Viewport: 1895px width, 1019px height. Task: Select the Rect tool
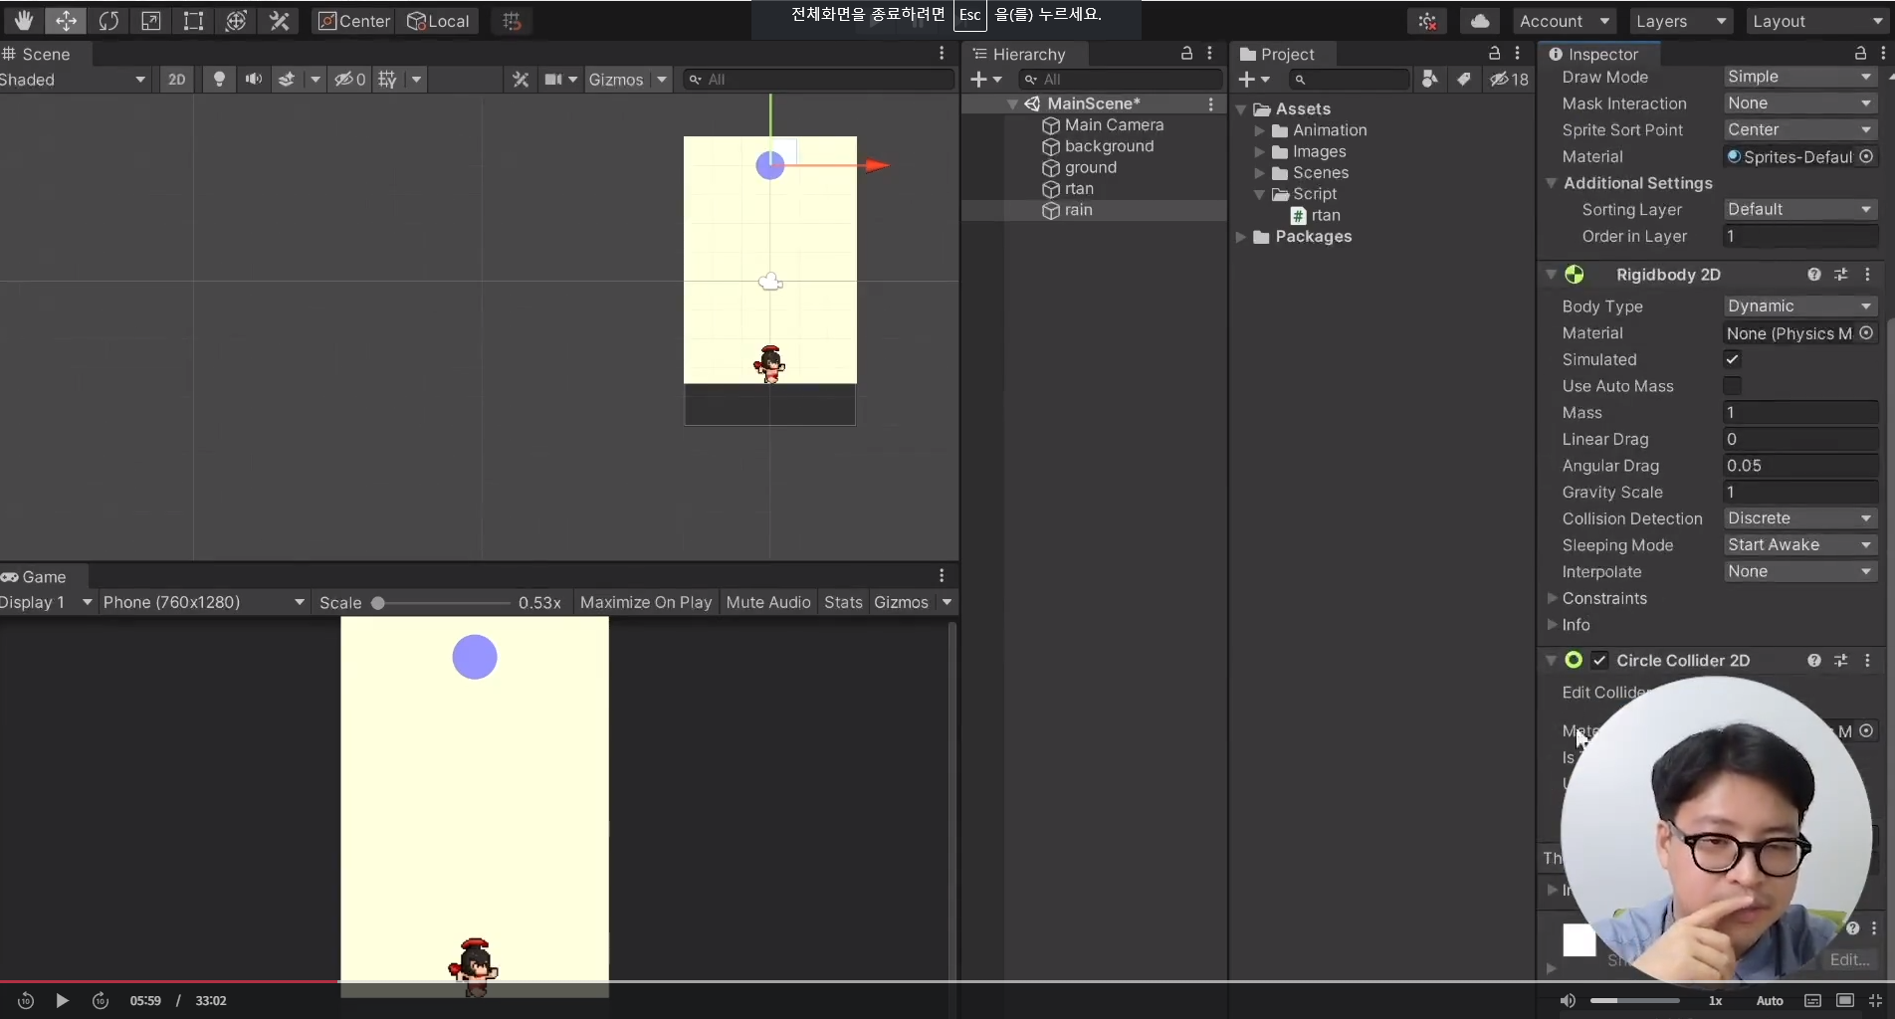193,21
